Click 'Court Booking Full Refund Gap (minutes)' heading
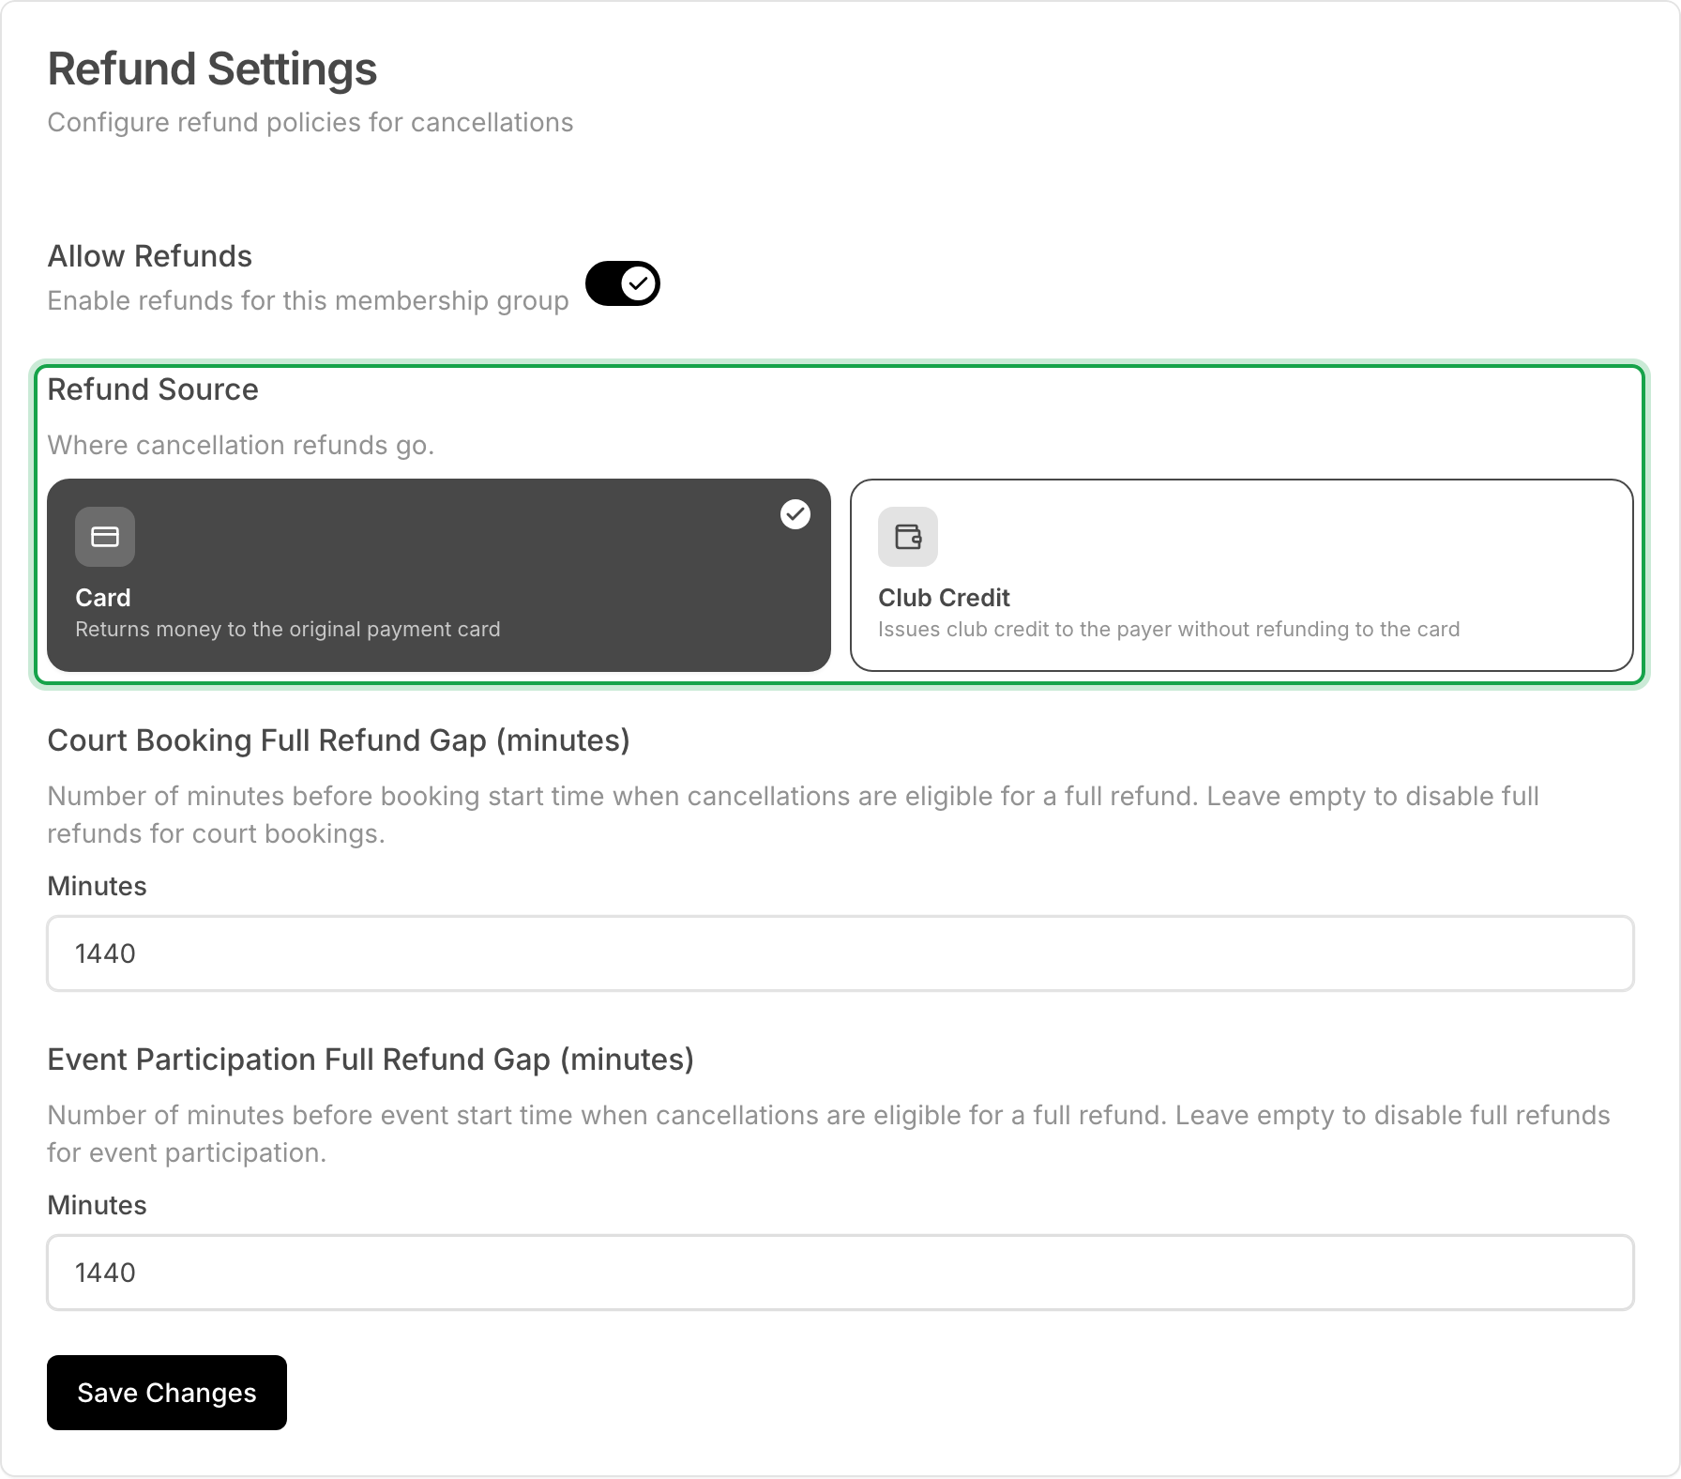Viewport: 1681px width, 1479px height. (x=339, y=740)
